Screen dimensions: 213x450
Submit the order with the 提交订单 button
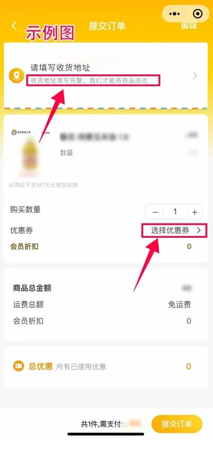177,424
